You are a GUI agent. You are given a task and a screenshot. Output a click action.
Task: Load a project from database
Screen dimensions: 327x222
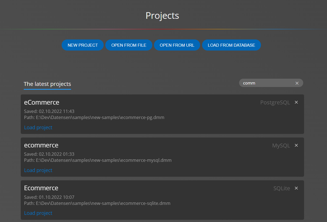[231, 45]
